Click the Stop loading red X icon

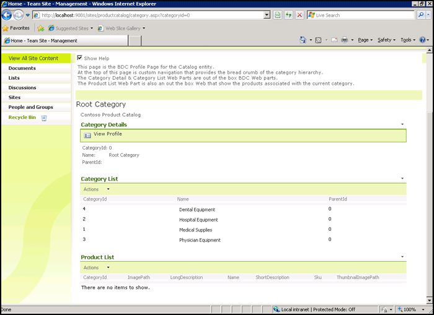point(299,15)
